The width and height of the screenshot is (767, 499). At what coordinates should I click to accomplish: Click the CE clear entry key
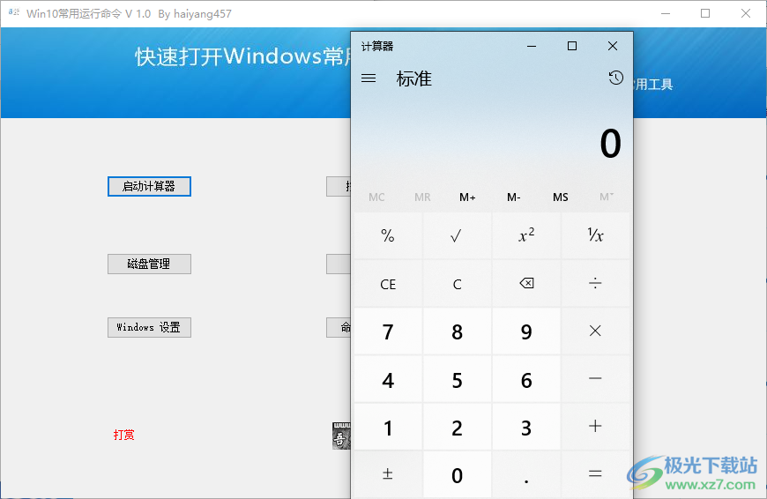point(388,284)
